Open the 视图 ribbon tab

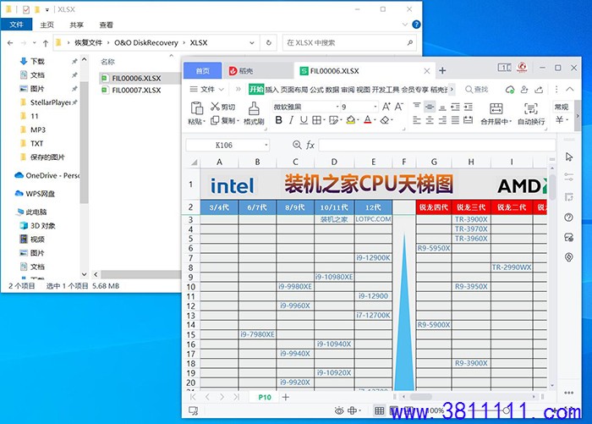click(x=363, y=90)
